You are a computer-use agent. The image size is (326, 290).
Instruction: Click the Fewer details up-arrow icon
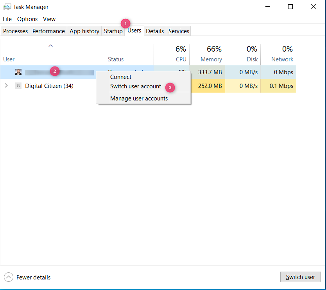(9, 277)
